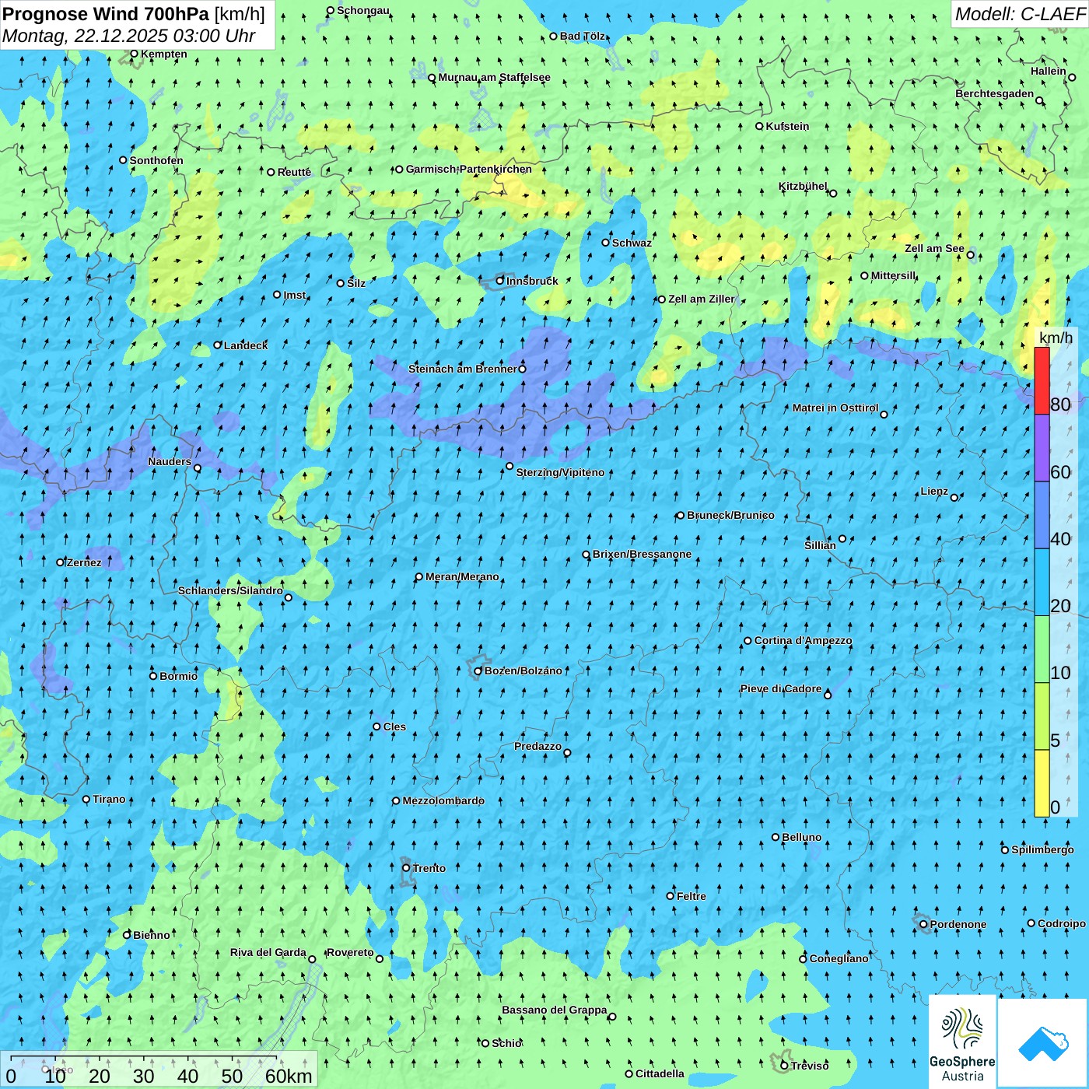Click the Mezzolombardo label
Viewport: 1089px width, 1089px height.
[443, 800]
